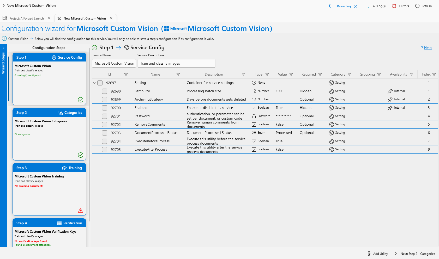Click the 40 Log(s) chat icon
The image size is (439, 259).
pyautogui.click(x=369, y=6)
